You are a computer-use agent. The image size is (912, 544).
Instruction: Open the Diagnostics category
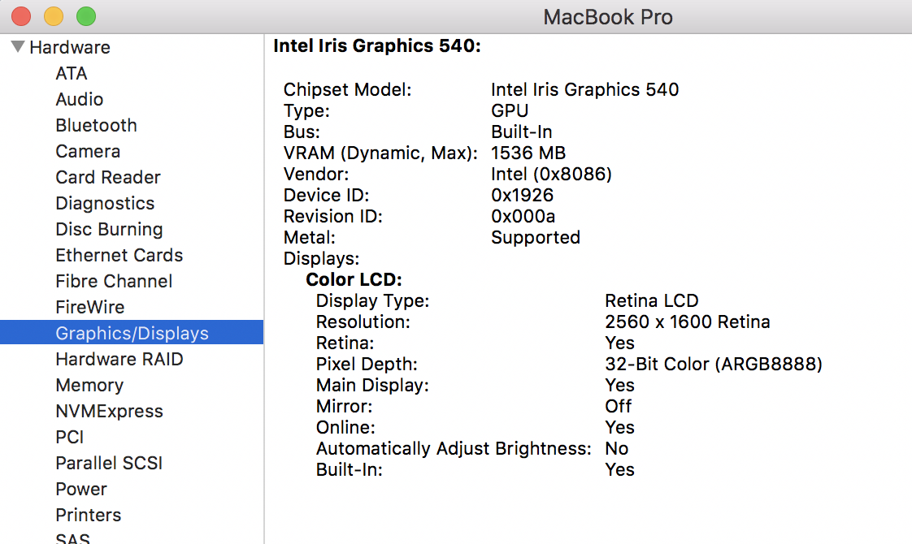click(105, 204)
